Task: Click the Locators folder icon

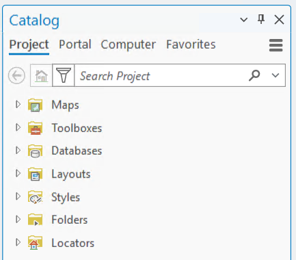Action: tap(35, 243)
